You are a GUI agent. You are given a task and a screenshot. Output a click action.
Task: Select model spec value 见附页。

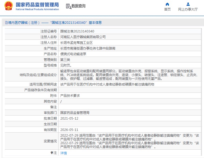click(66, 65)
